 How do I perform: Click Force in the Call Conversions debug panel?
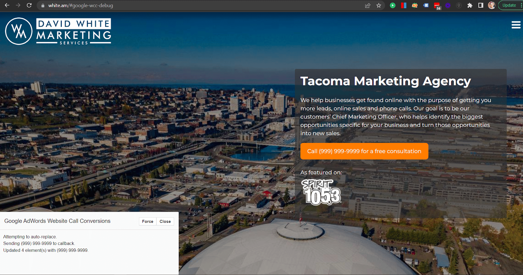[x=147, y=221]
